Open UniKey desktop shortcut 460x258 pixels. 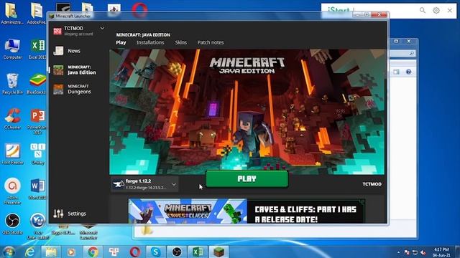[37, 154]
